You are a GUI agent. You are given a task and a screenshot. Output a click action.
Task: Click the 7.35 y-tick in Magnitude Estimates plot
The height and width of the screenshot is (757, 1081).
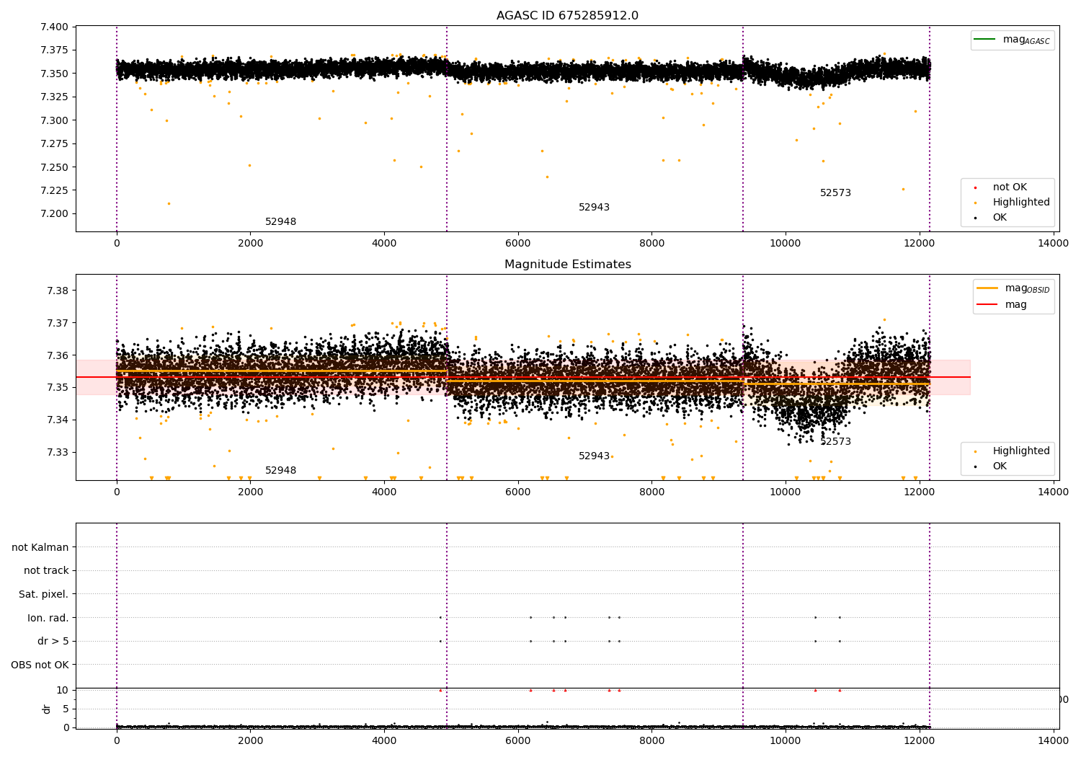click(x=58, y=388)
